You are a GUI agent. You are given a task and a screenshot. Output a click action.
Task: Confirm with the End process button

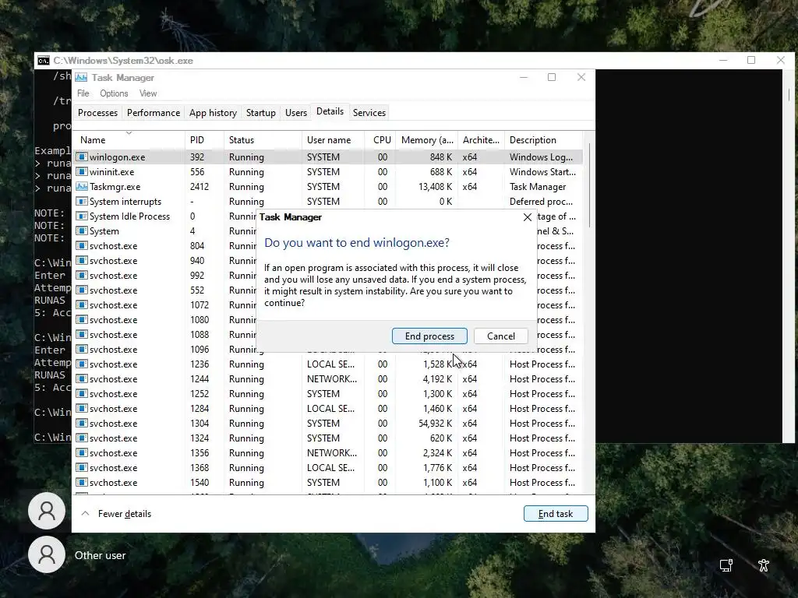429,336
